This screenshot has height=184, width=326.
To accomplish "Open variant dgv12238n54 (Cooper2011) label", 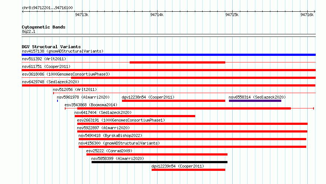I will [148, 97].
